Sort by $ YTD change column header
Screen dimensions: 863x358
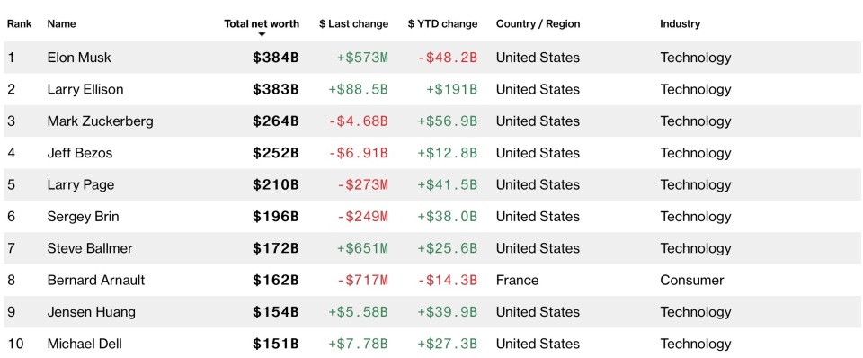click(x=442, y=23)
